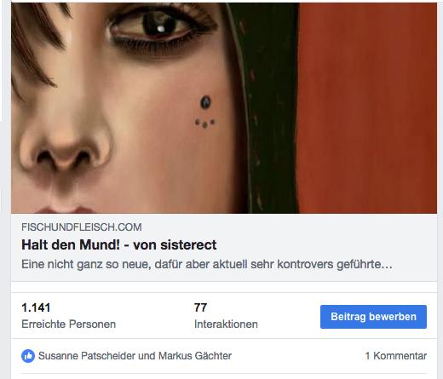
Task: Select the Interaktionen label
Action: pos(226,324)
